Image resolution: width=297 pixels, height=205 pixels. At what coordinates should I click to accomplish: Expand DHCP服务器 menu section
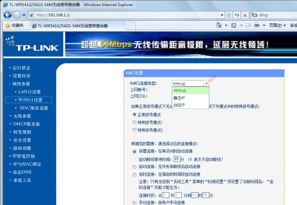pyautogui.click(x=26, y=124)
